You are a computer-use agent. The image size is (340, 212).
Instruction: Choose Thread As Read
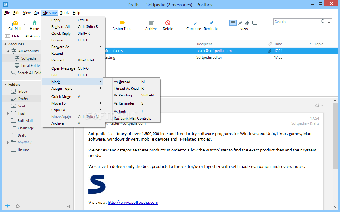(x=132, y=89)
